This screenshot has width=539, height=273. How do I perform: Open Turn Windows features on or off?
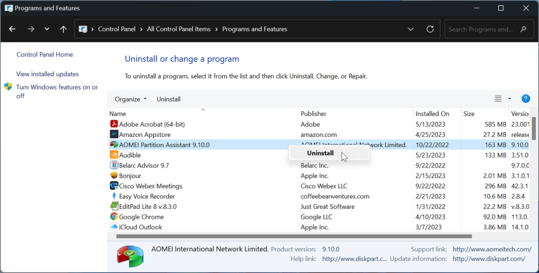point(57,92)
